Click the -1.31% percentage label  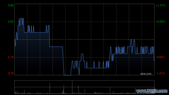160,73
